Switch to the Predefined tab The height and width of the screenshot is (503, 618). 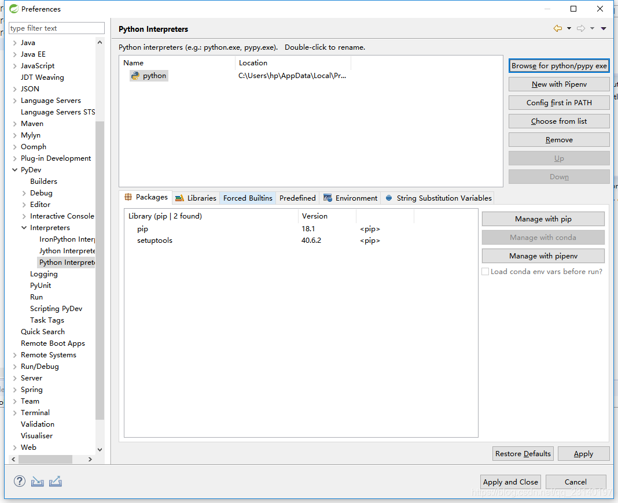pos(297,198)
